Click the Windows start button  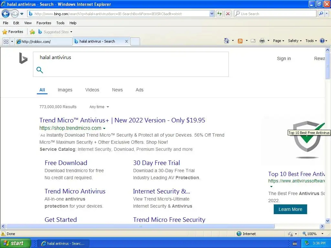[x=15, y=243]
